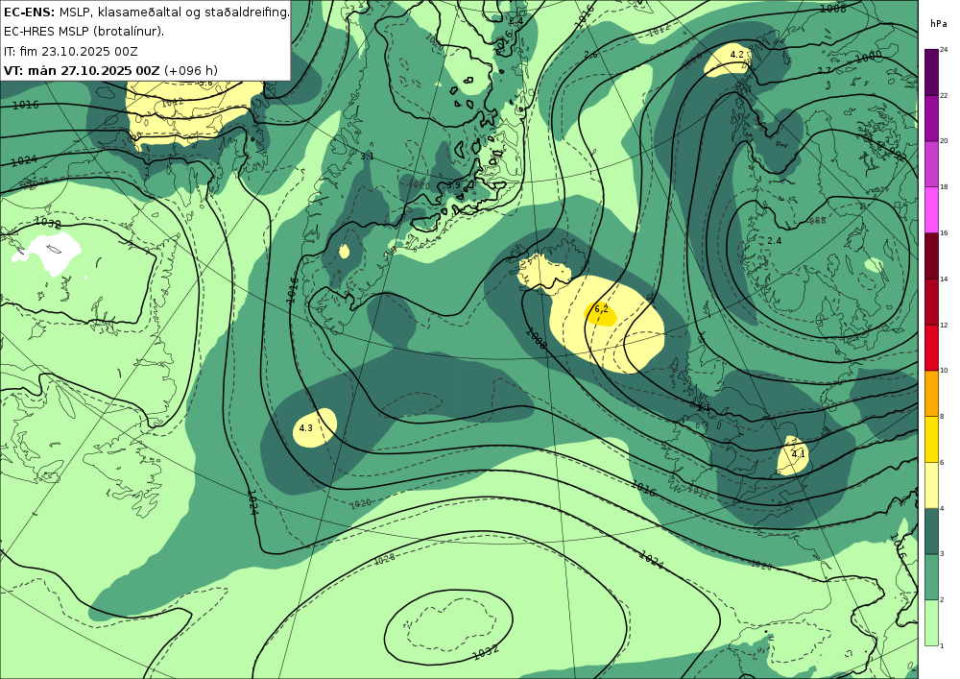Viewport: 960px width, 679px height.
Task: Click the '4.3' spread value label
Action: [305, 428]
